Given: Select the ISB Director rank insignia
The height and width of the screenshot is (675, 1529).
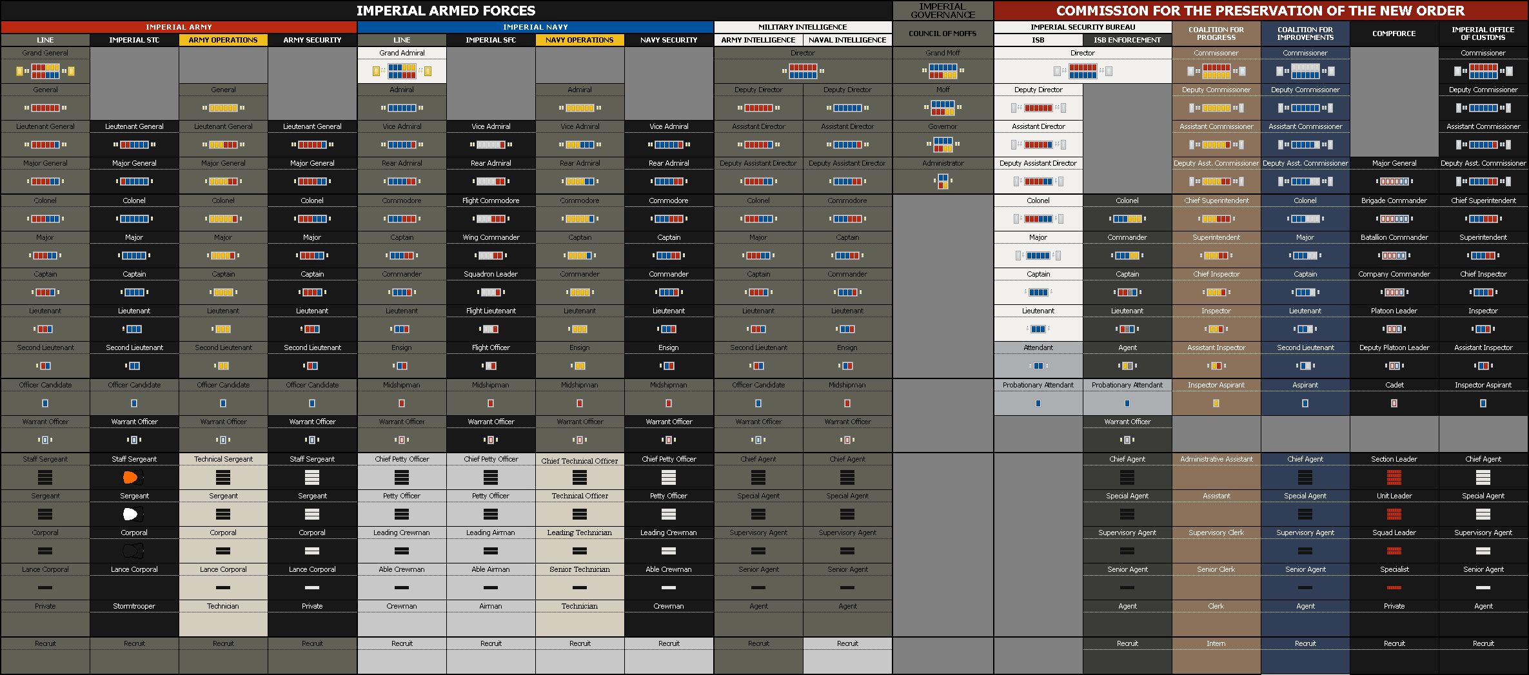Looking at the screenshot, I should point(1082,71).
